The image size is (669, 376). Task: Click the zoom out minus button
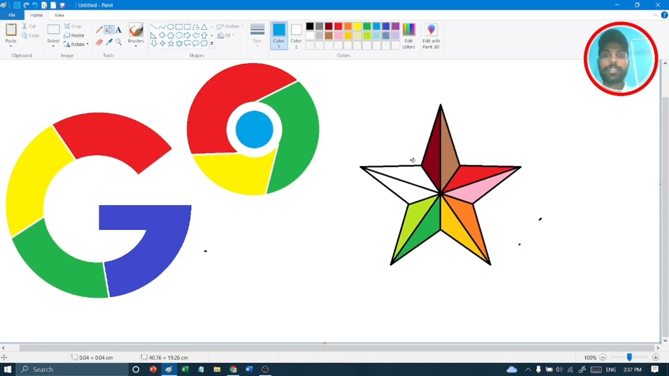click(x=603, y=357)
